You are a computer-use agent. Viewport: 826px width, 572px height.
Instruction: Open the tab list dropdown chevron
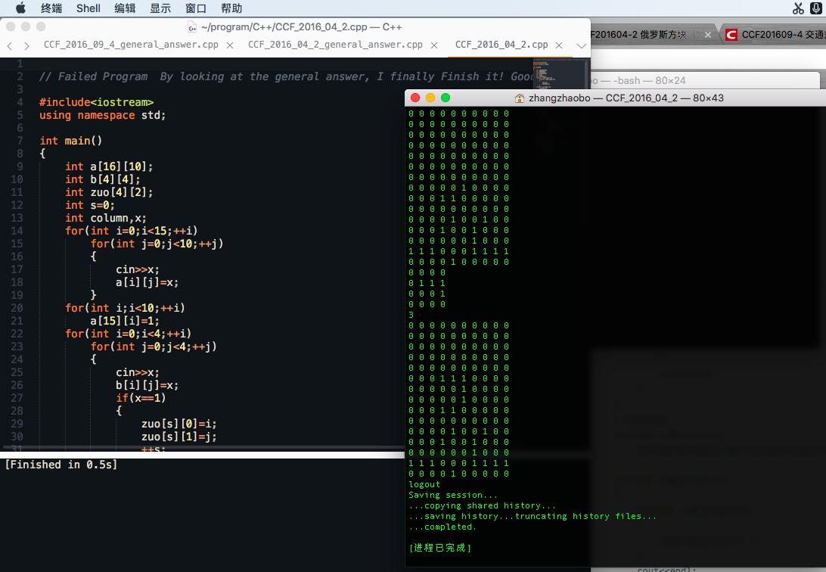(x=581, y=46)
